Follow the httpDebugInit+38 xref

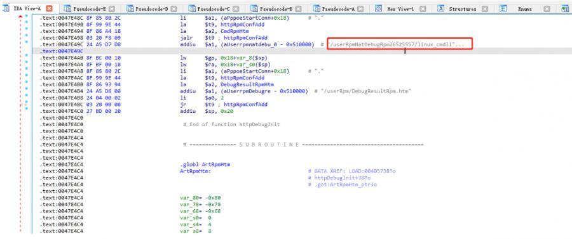point(342,178)
